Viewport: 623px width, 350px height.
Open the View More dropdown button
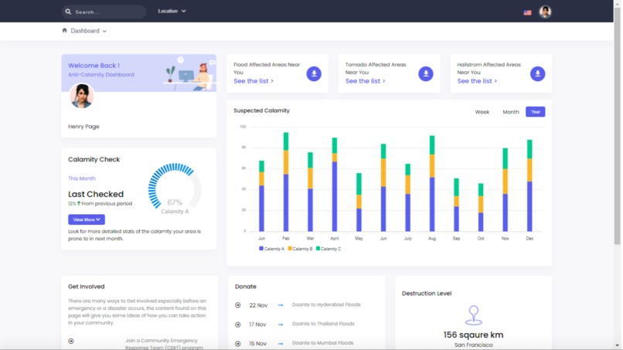pos(87,219)
